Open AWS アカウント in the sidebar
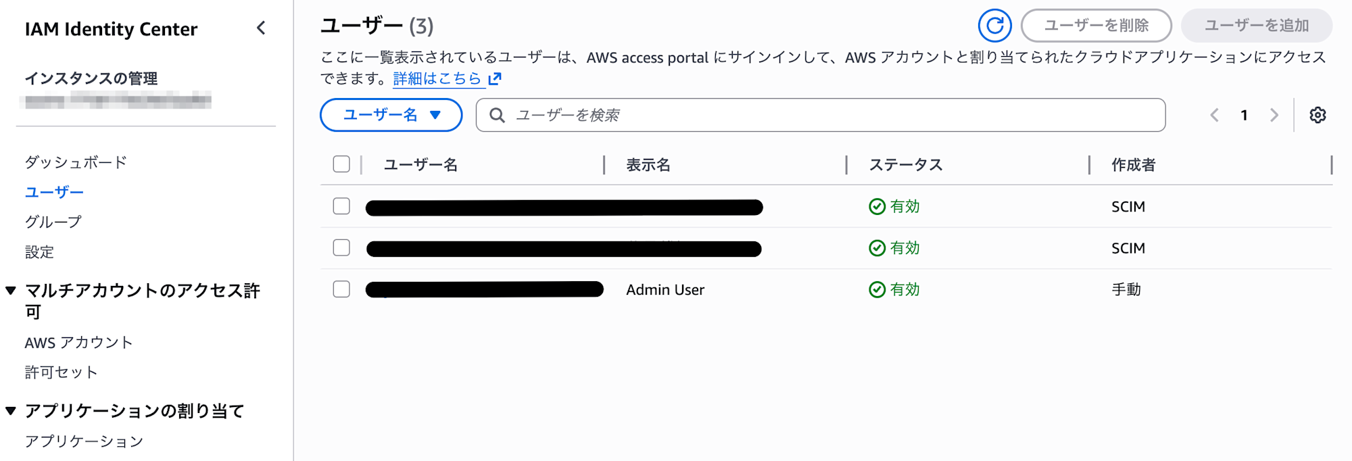Viewport: 1352px width, 461px height. [78, 343]
